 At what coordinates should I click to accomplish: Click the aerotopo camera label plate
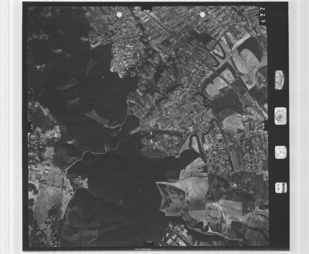point(281,188)
